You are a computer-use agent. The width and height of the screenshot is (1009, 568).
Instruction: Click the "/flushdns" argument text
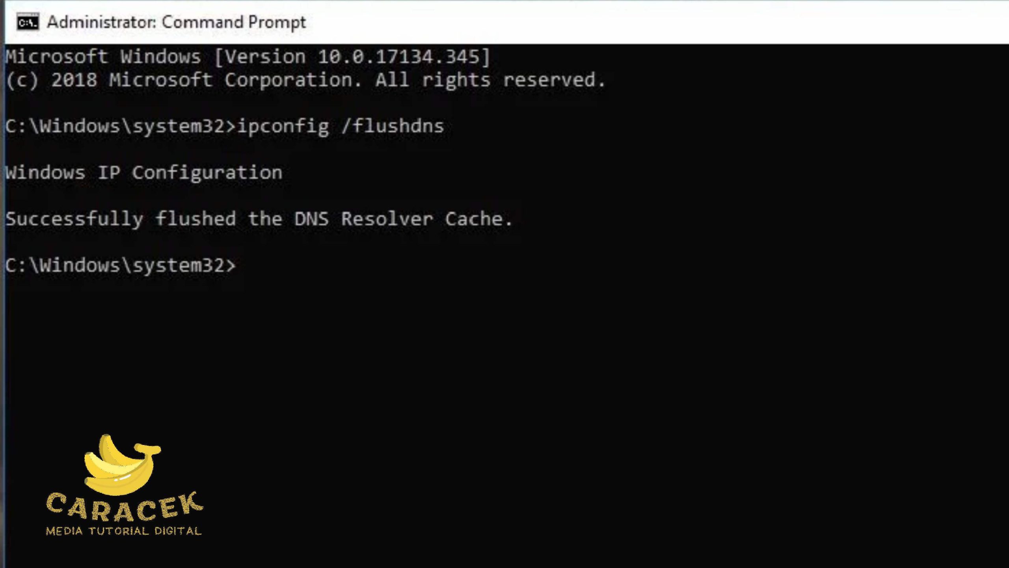coord(393,126)
